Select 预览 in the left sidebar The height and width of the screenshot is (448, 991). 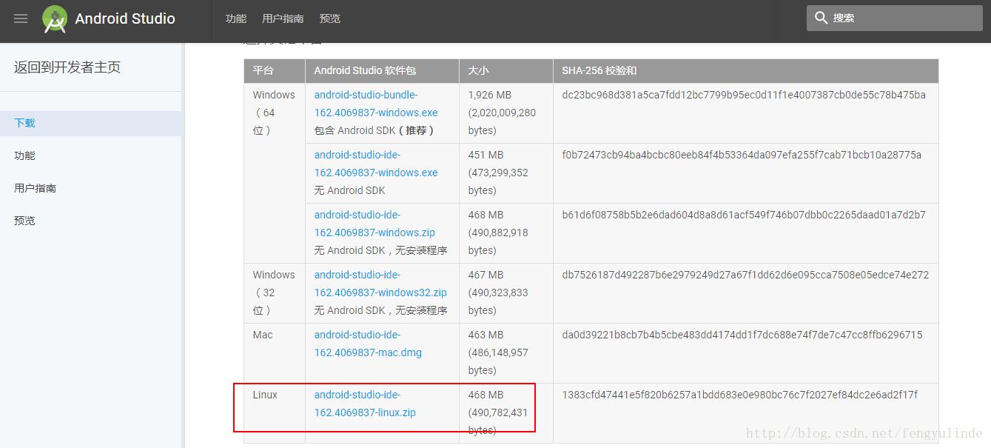tap(24, 221)
